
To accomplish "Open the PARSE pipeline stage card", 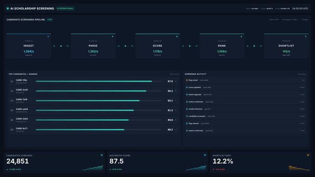I will pyautogui.click(x=93, y=46).
